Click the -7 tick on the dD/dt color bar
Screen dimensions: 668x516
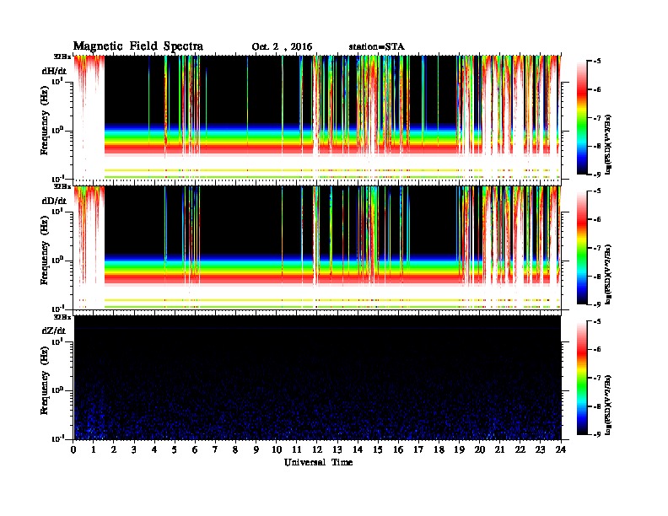coord(597,248)
